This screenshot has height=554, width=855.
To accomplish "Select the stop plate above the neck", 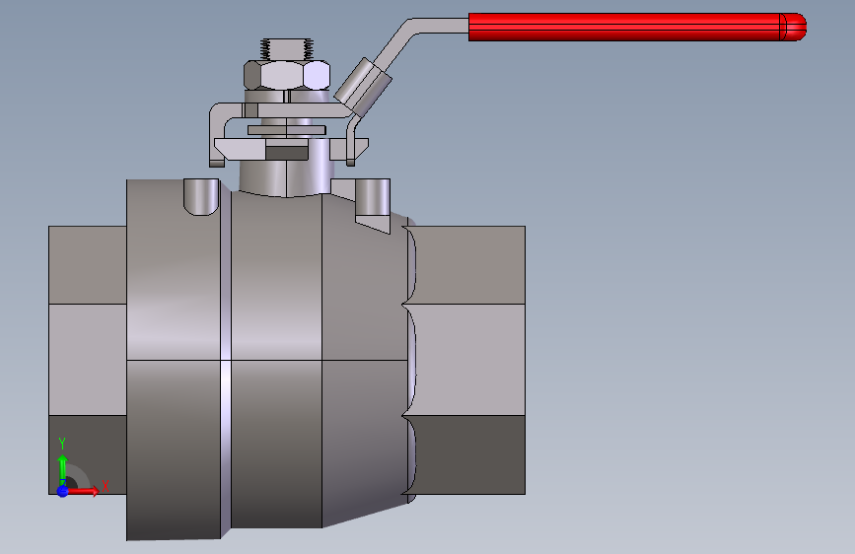I will coord(291,149).
